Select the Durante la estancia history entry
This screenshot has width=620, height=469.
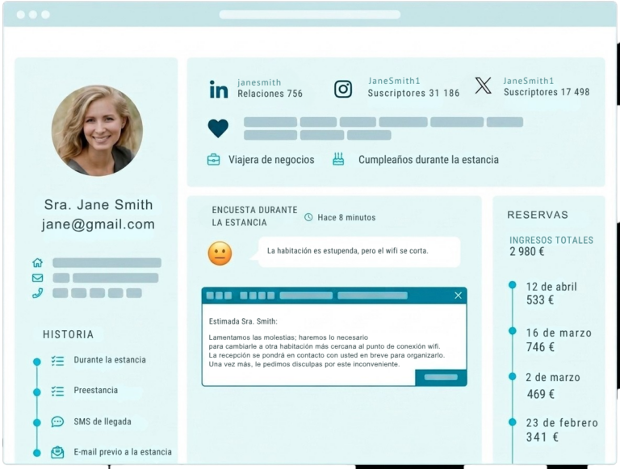coord(110,360)
